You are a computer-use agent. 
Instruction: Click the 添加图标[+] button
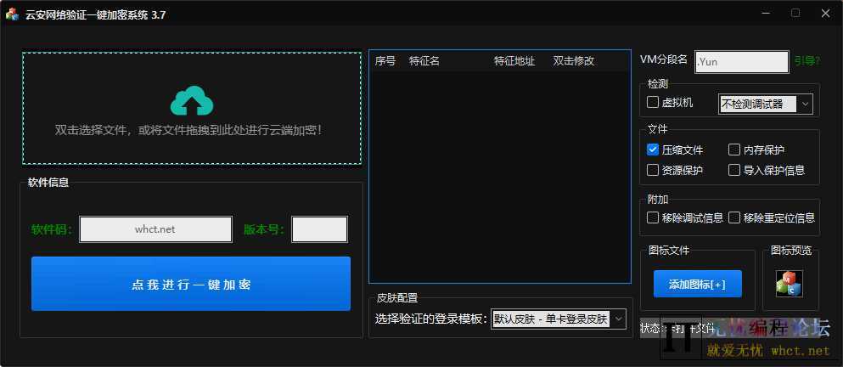[697, 285]
